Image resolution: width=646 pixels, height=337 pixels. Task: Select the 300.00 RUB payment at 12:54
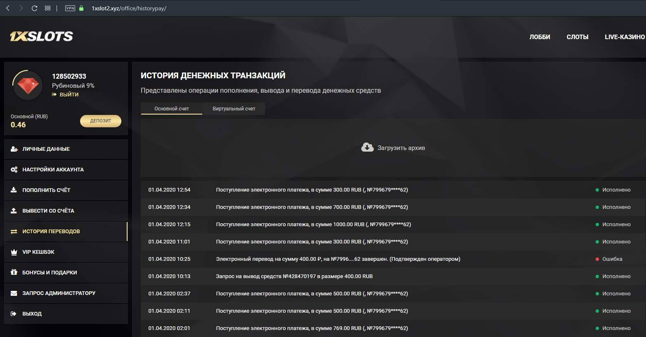312,190
